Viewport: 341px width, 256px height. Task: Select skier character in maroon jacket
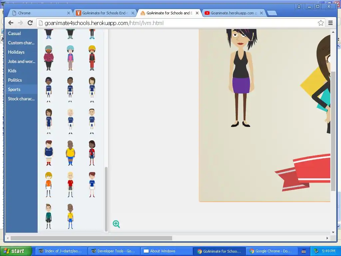[x=49, y=58]
